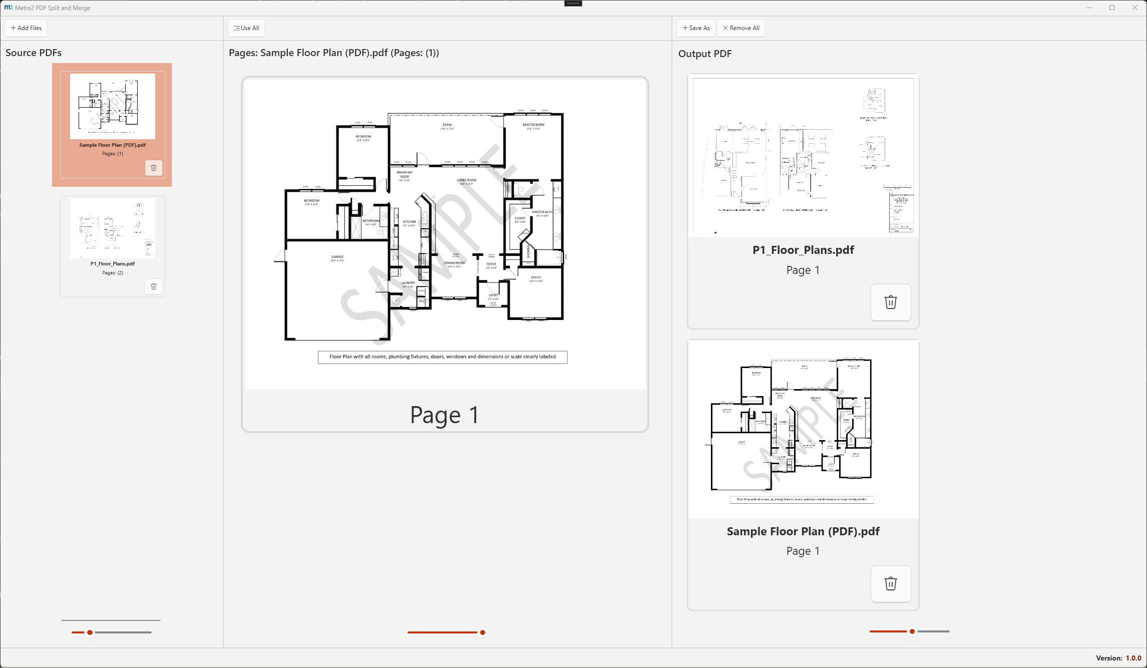Click the version number 1.0.0
This screenshot has width=1147, height=668.
click(x=1133, y=658)
